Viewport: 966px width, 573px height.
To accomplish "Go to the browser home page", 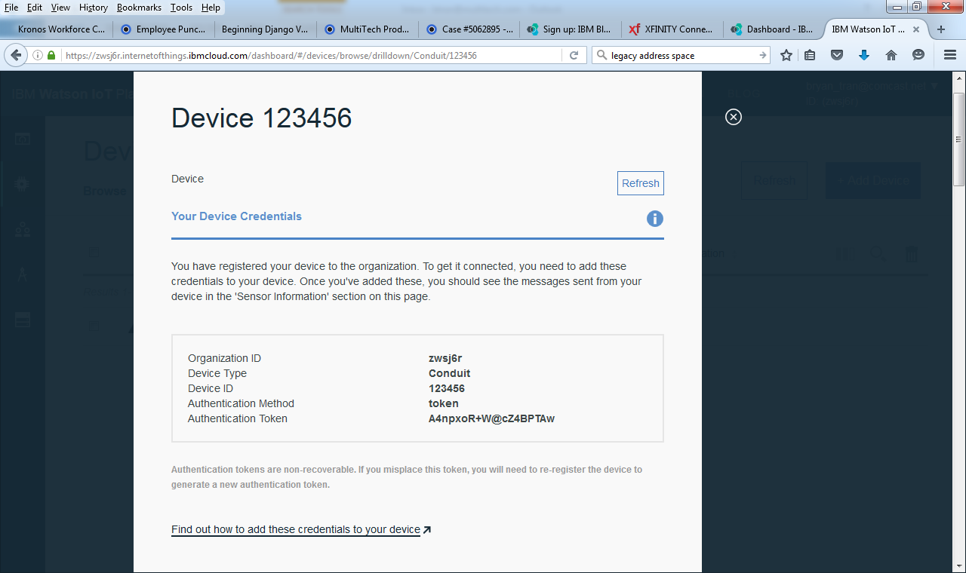I will [891, 55].
